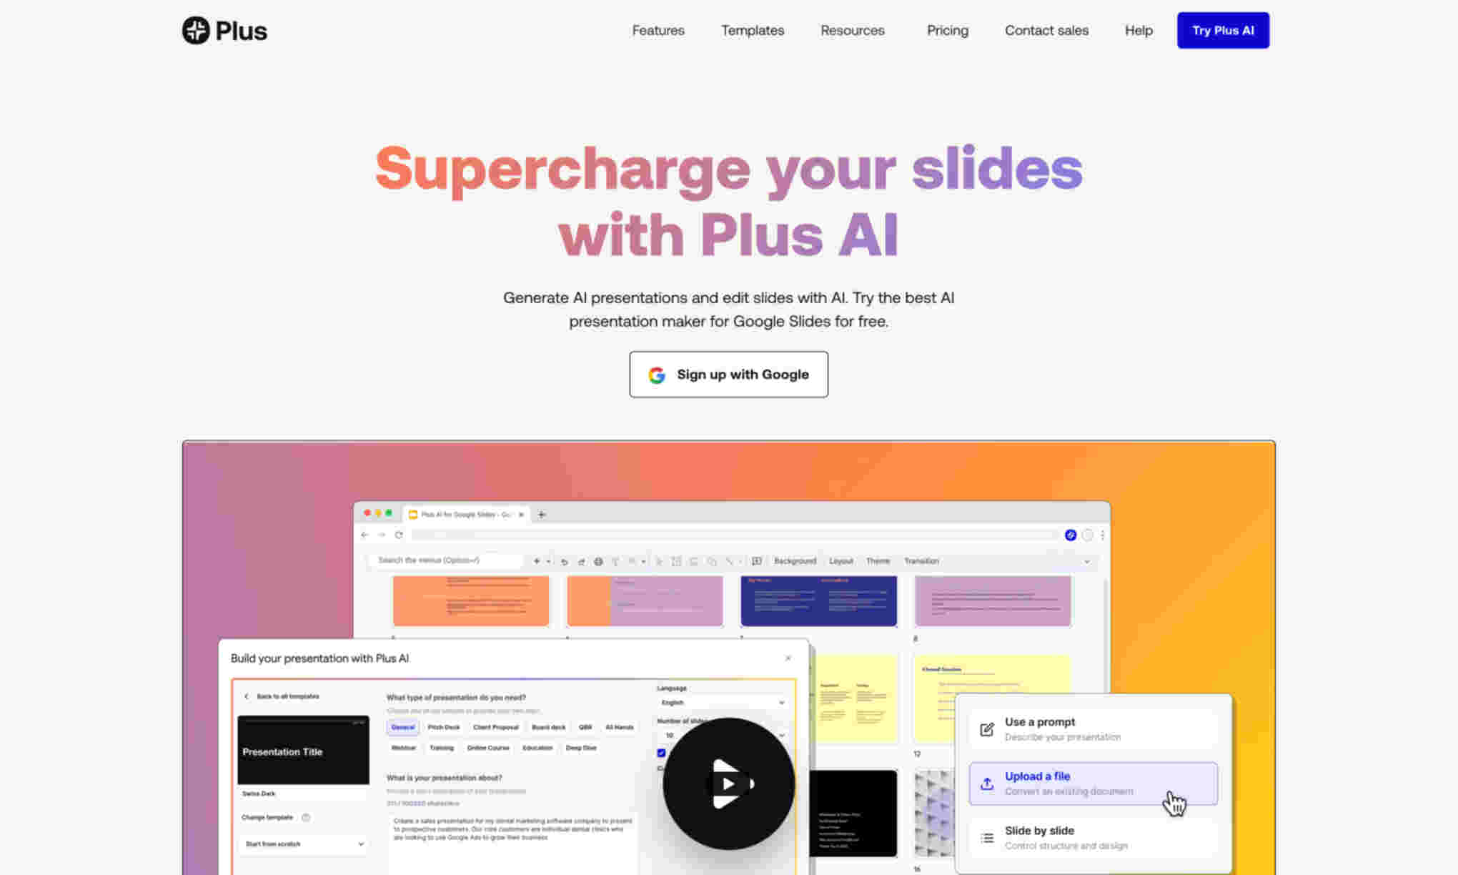Image resolution: width=1458 pixels, height=875 pixels.
Task: Select the General presentation type toggle
Action: click(x=404, y=727)
